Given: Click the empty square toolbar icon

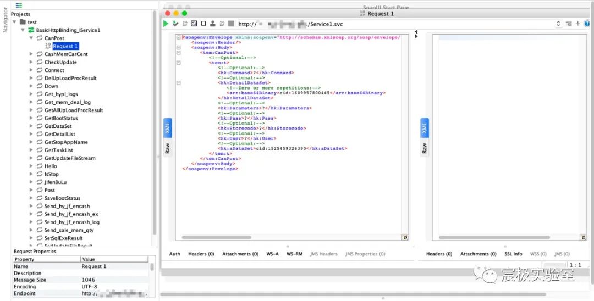Looking at the screenshot, I should tap(204, 24).
